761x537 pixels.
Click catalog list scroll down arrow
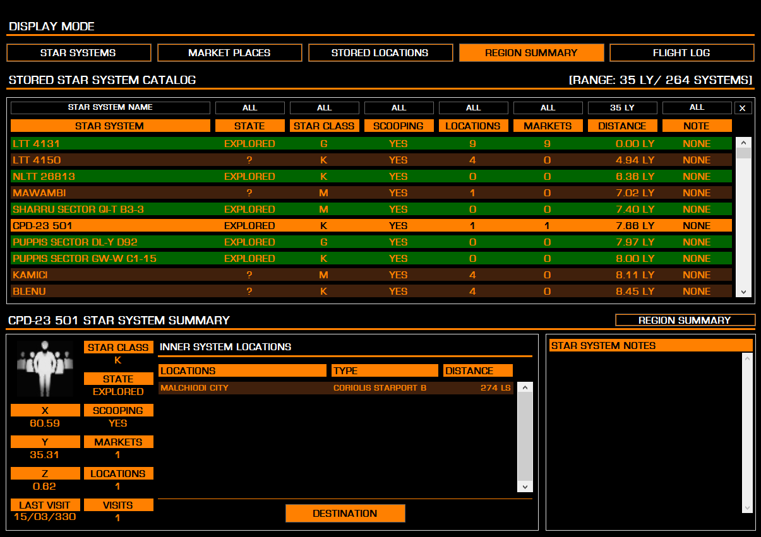click(743, 292)
